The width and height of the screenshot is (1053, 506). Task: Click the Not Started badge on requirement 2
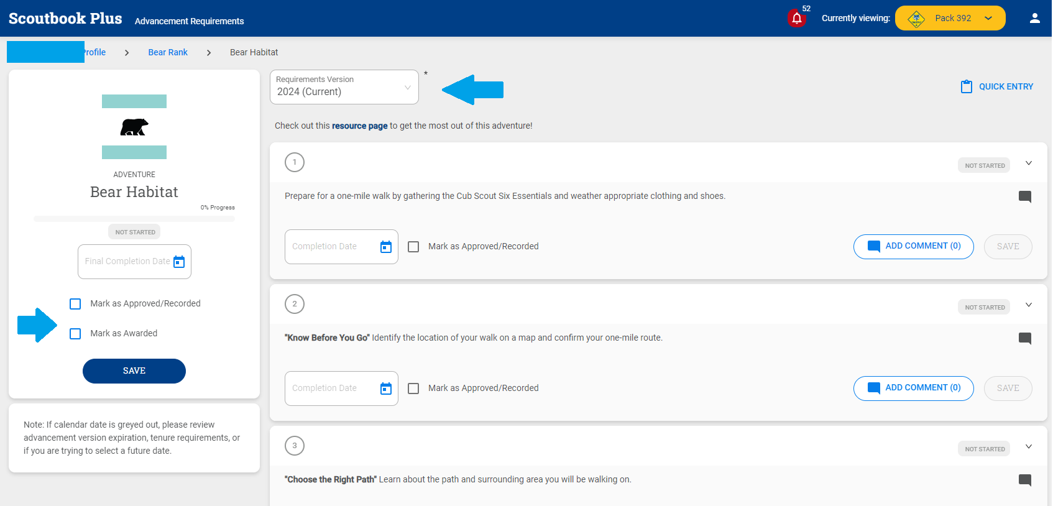coord(985,307)
